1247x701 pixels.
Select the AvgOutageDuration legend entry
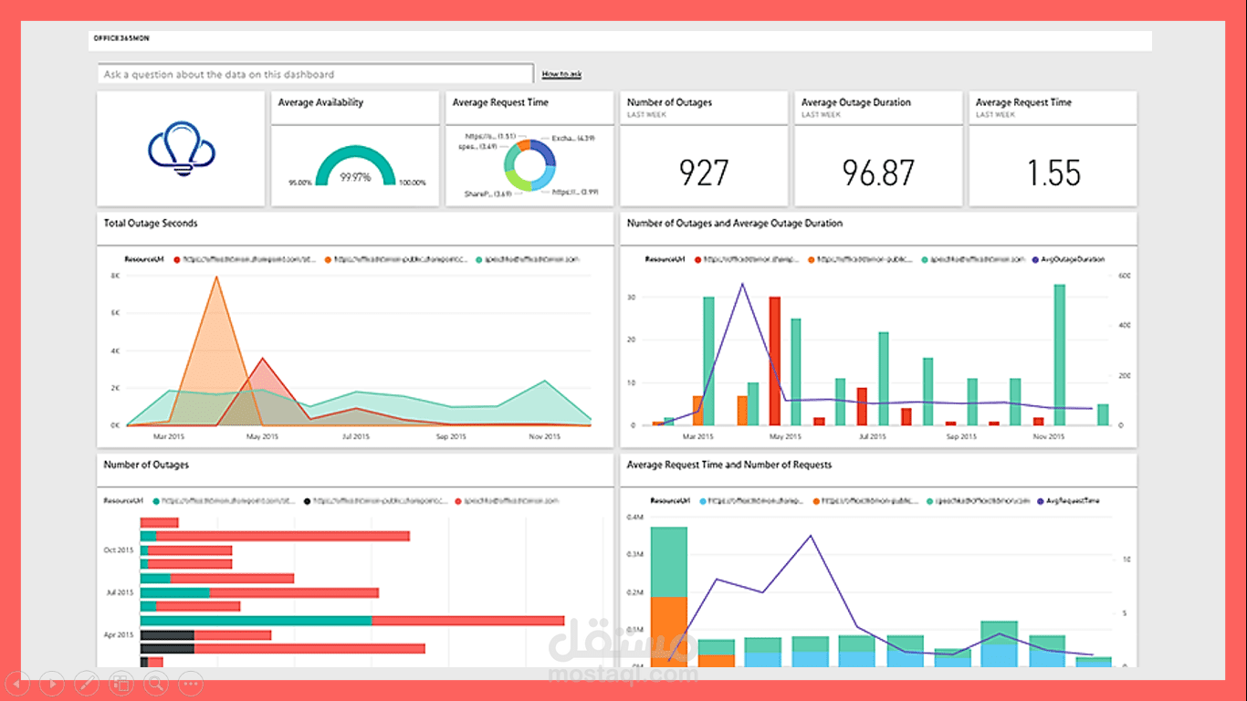pos(1067,259)
